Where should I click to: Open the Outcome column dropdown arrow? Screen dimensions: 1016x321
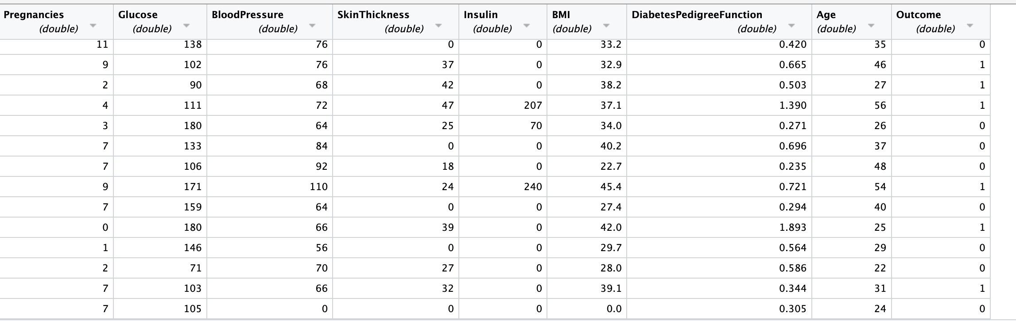pyautogui.click(x=970, y=26)
